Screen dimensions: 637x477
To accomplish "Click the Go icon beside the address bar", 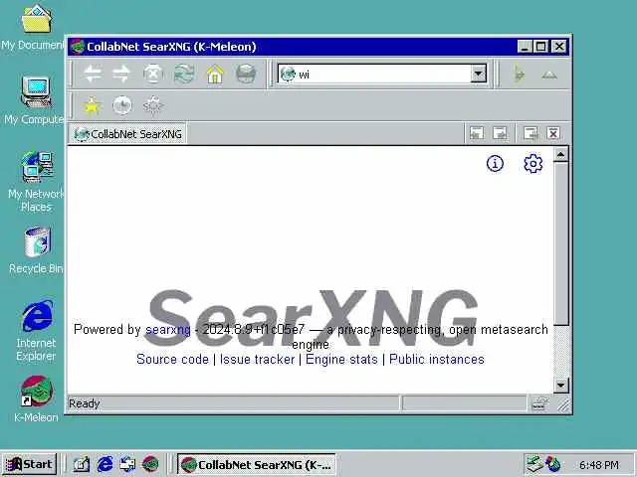I will [x=519, y=75].
